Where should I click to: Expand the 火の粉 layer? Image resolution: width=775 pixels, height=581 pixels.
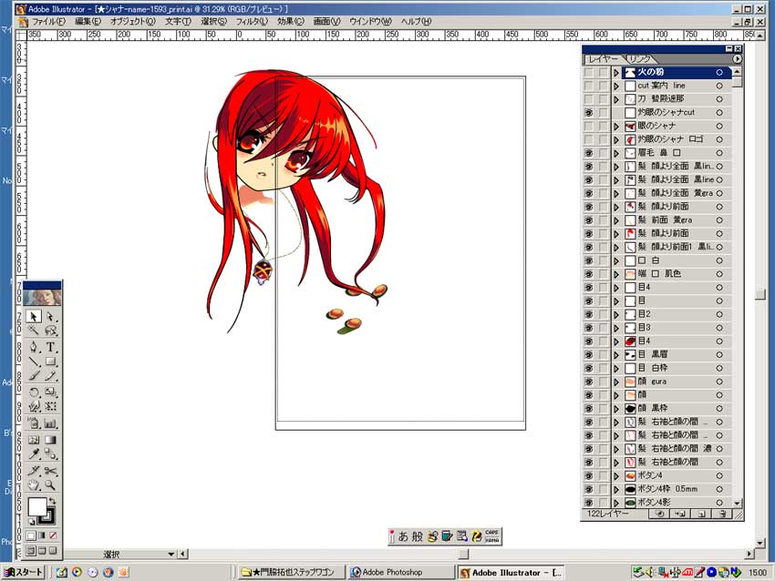616,73
